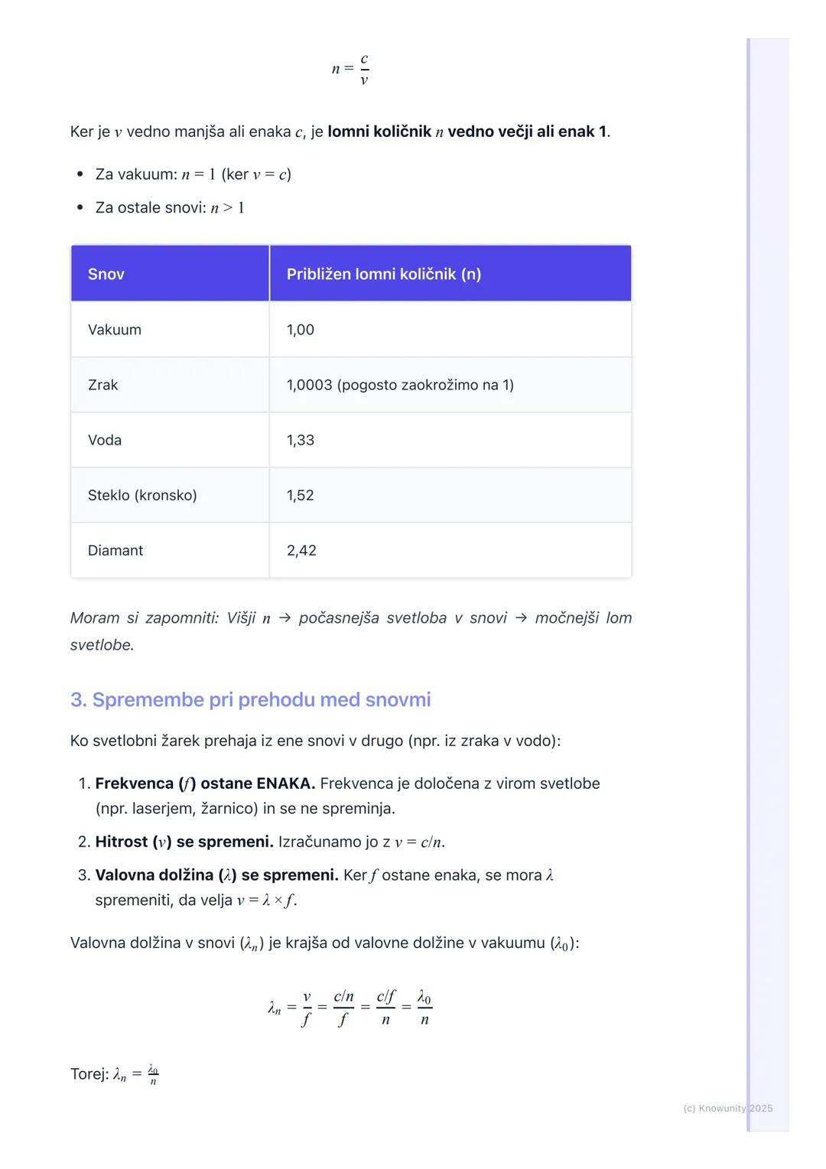The width and height of the screenshot is (826, 1169).
Task: Select the 'Diamant' table cell
Action: coord(115,550)
